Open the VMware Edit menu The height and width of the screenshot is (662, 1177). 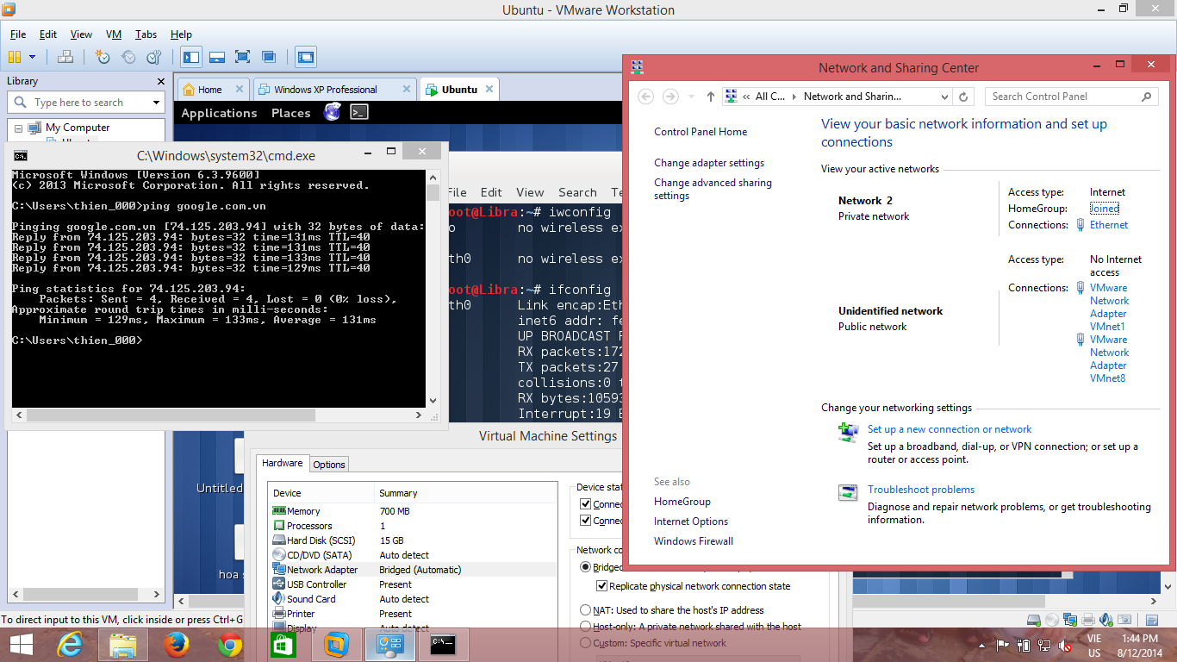(x=48, y=34)
